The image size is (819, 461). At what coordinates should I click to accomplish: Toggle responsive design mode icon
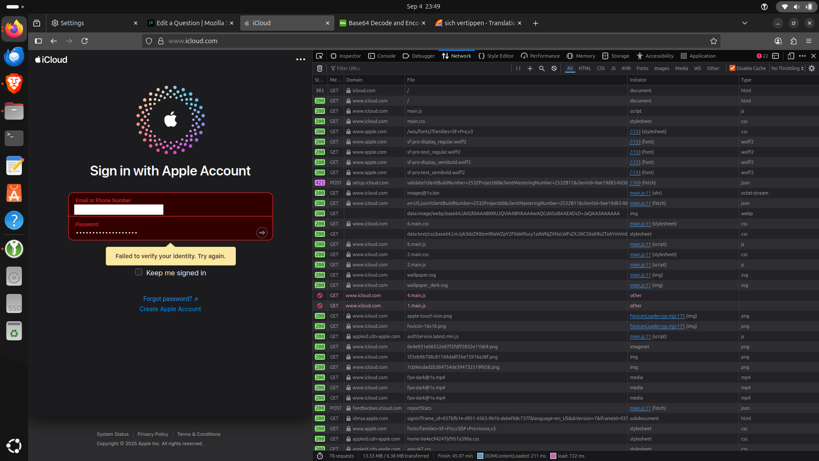tap(790, 56)
